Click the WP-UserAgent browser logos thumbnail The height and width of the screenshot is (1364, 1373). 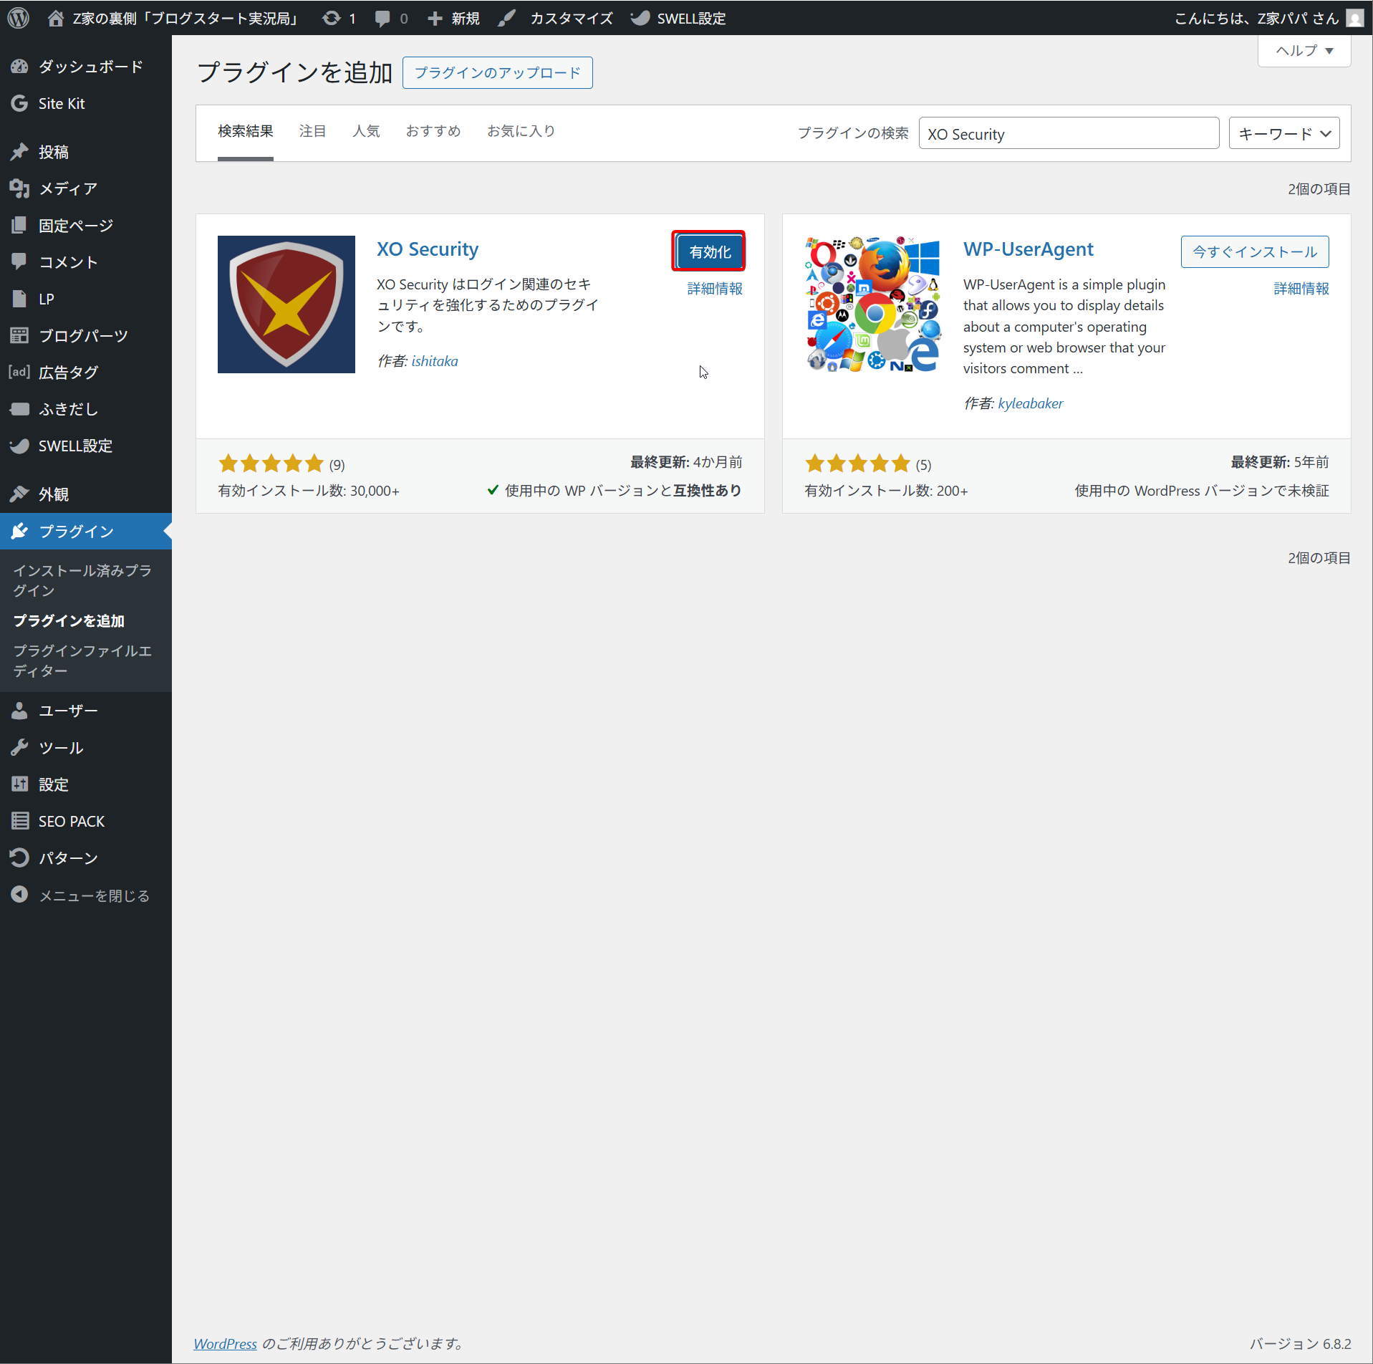coord(873,304)
